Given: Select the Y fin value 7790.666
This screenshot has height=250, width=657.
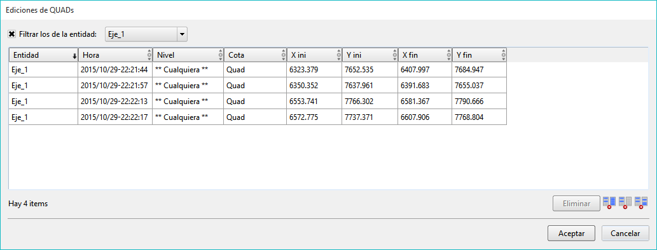Looking at the screenshot, I should pos(480,102).
